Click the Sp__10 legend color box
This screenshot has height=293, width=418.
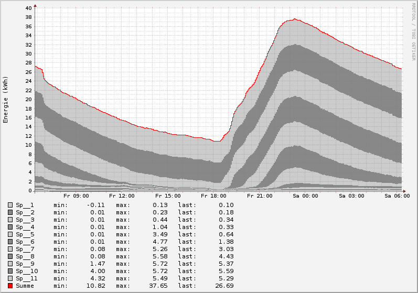10,271
